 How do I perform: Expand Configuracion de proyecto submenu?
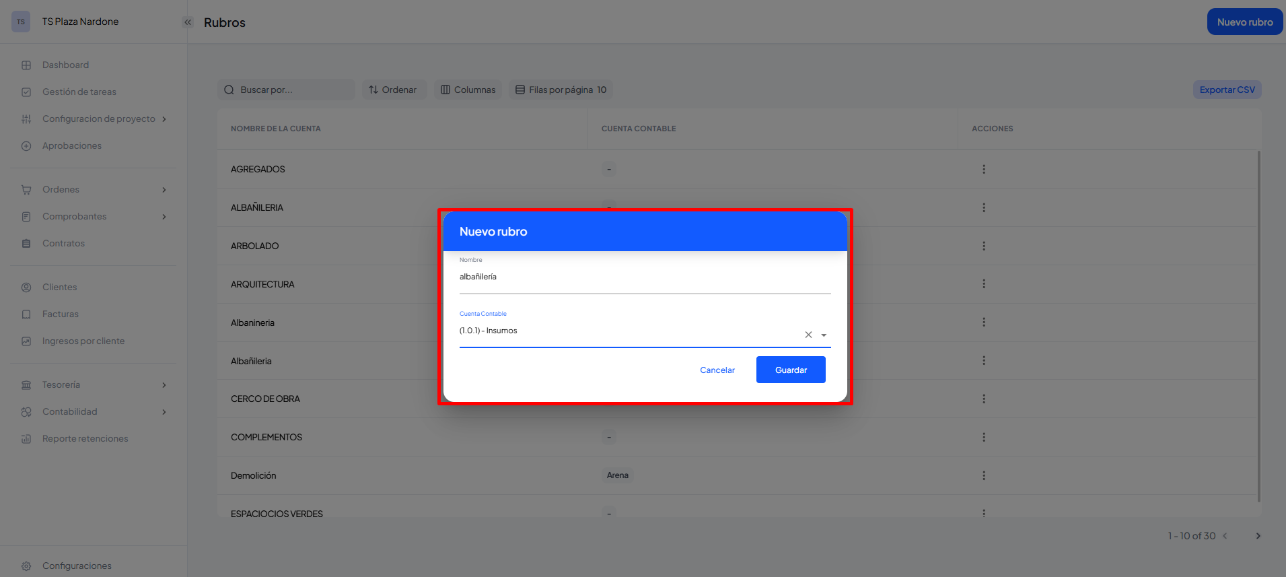coord(164,119)
